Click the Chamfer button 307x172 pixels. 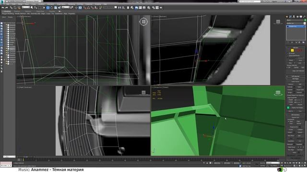290,90
